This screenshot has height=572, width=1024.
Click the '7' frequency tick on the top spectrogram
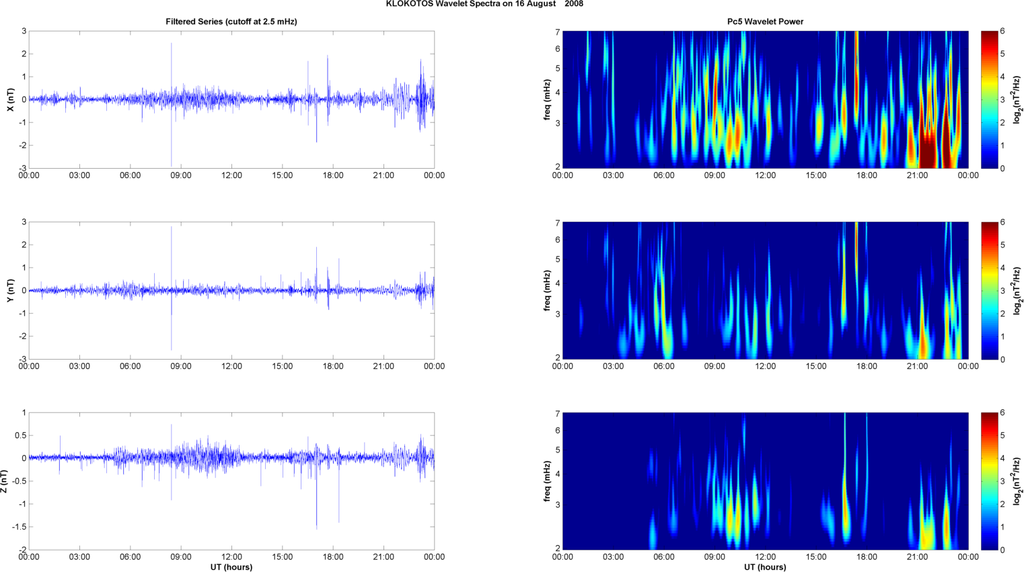[558, 32]
